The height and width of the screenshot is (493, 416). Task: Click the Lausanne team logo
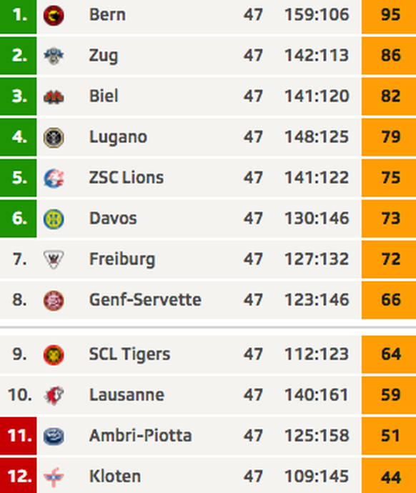(54, 396)
